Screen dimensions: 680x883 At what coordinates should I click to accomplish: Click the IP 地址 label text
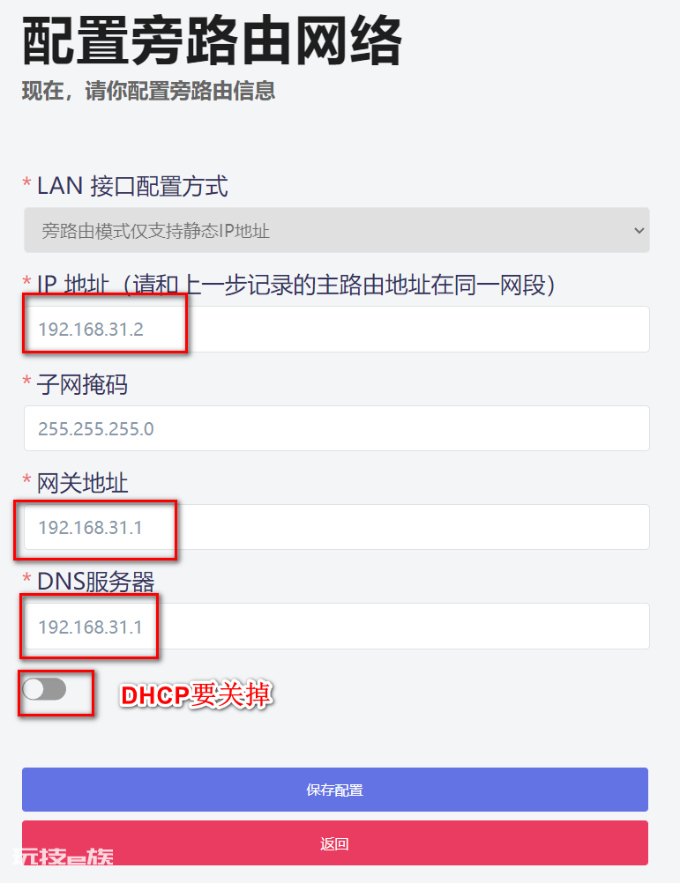point(72,285)
